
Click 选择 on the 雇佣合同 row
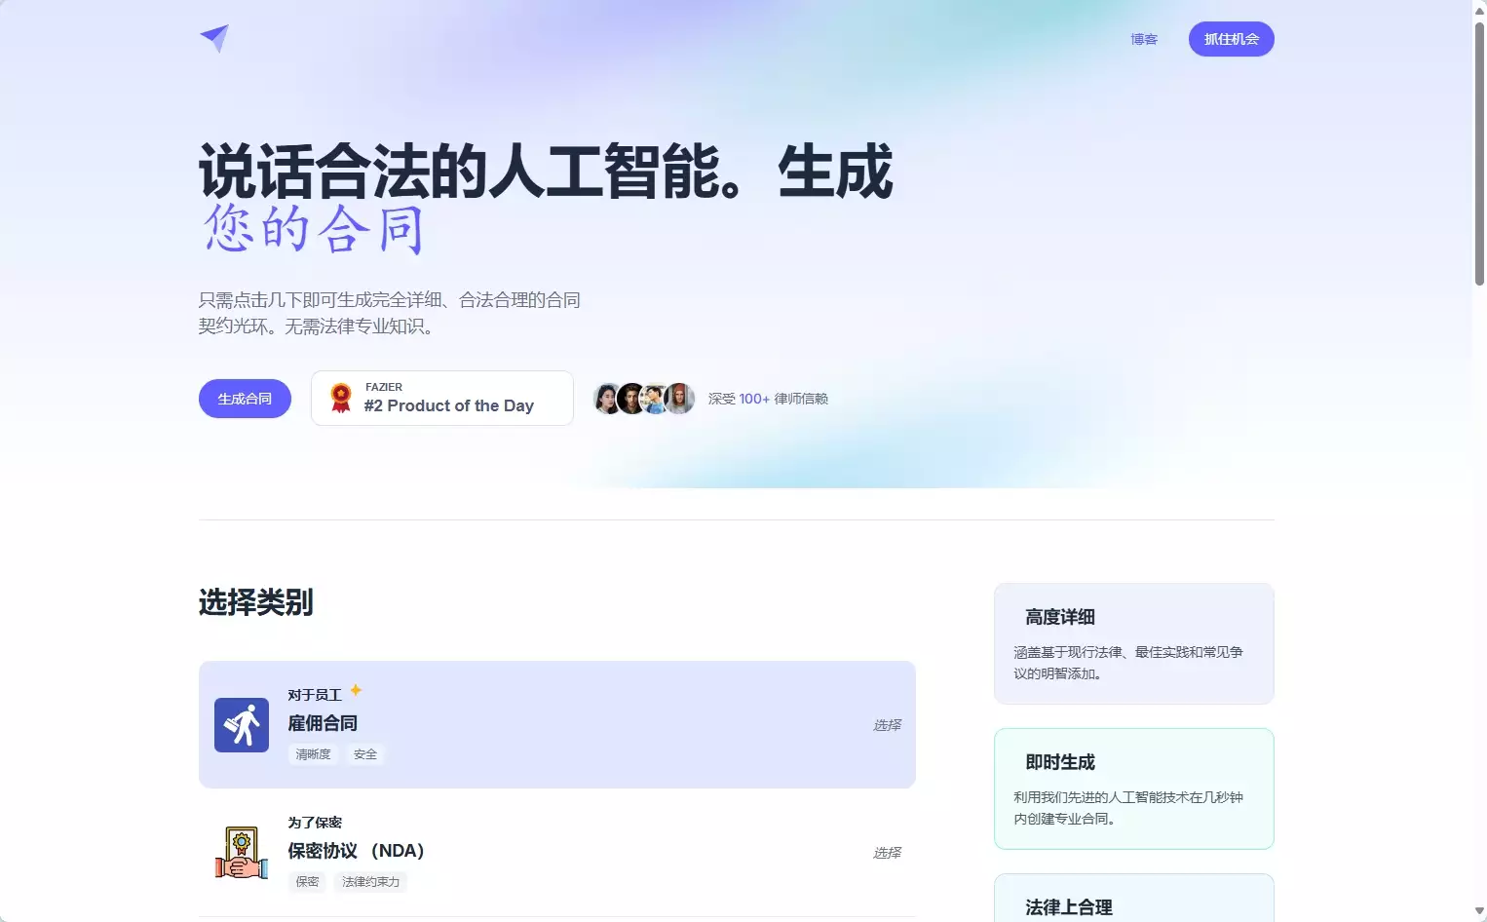click(887, 725)
